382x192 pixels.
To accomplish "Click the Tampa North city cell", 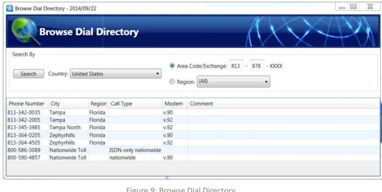I will point(65,127).
